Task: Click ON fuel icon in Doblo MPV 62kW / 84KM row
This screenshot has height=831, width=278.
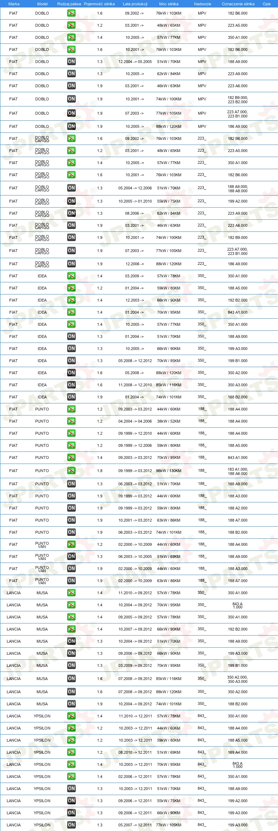Action: coord(71,74)
